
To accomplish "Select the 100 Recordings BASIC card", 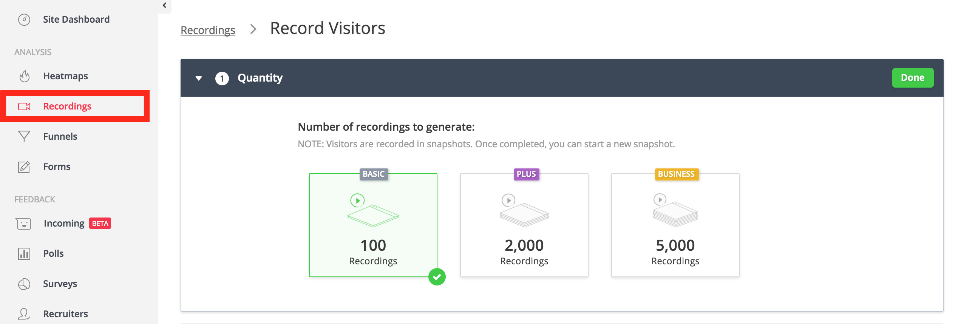I will [x=373, y=225].
